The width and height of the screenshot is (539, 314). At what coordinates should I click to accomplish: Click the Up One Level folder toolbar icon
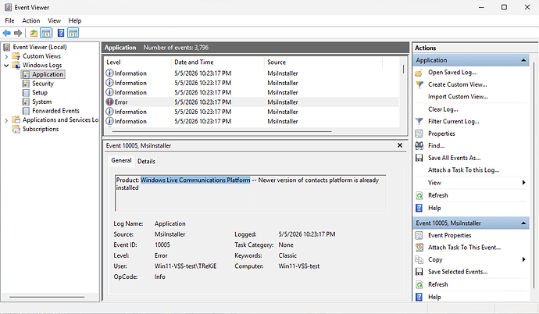point(34,34)
